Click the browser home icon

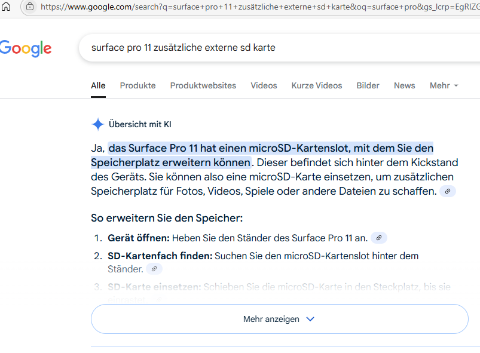[6, 6]
